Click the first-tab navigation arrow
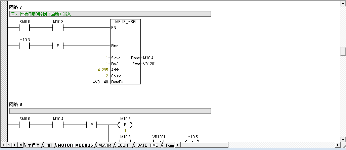This screenshot has width=346, height=150. tap(3, 145)
